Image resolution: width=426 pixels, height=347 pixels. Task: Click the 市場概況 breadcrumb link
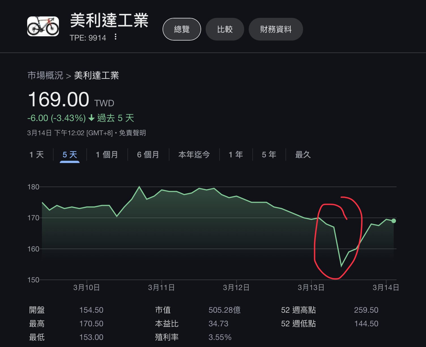45,75
